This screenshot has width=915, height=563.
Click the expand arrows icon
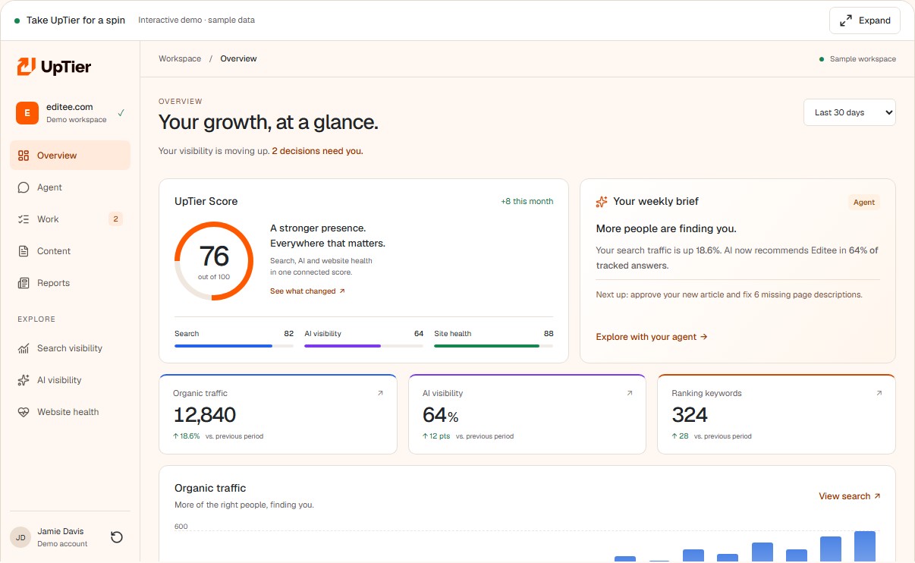click(x=846, y=21)
